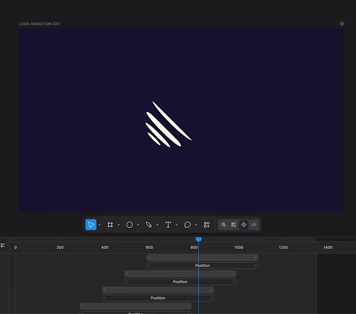Select the Pen tool
Viewport: 356px width, 314px height.
149,225
